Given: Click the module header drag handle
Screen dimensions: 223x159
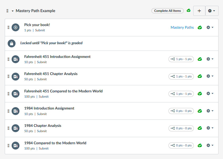Looking at the screenshot, I should click(x=7, y=11).
